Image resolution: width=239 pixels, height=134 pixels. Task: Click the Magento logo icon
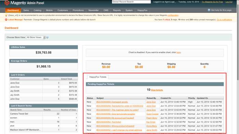tap(7, 3)
